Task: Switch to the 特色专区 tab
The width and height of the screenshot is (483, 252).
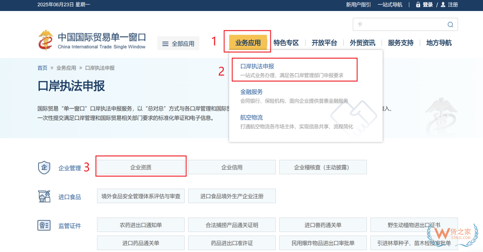Action: (286, 43)
